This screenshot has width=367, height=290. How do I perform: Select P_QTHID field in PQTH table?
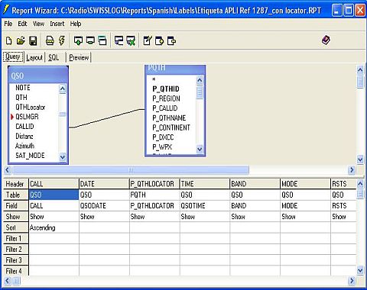tap(166, 89)
